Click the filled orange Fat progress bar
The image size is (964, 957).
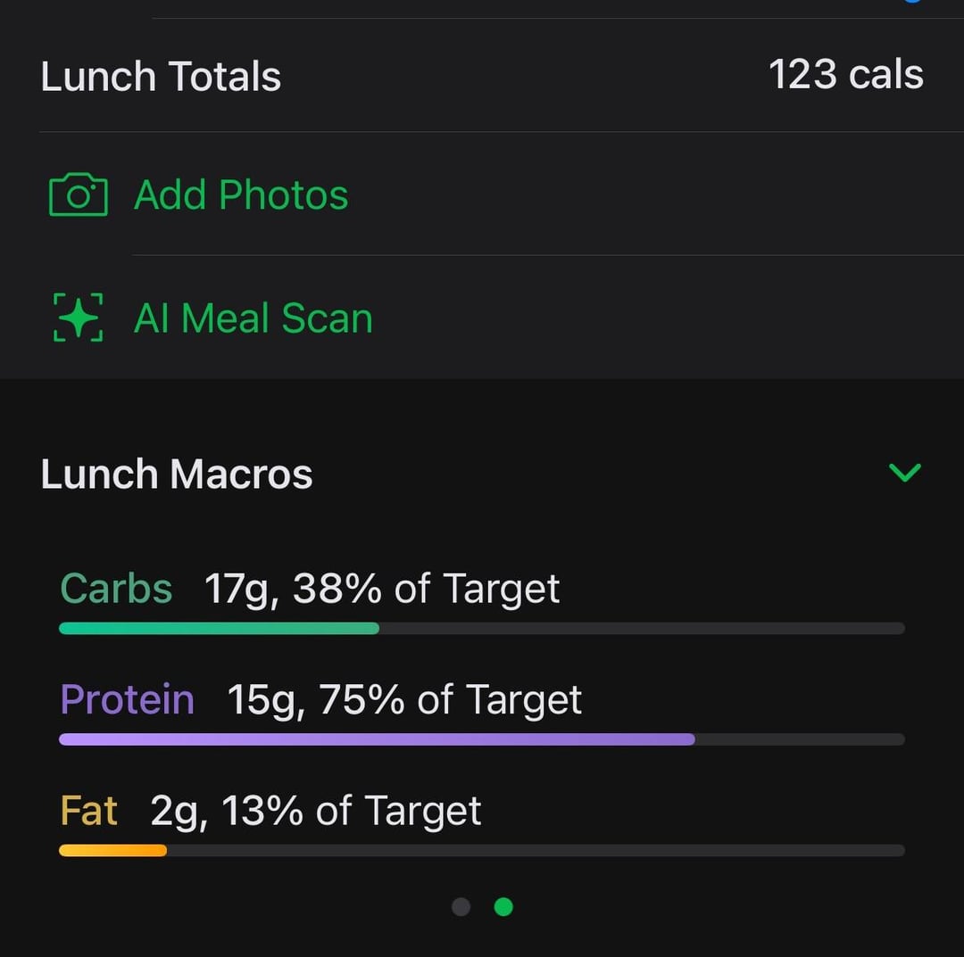112,850
